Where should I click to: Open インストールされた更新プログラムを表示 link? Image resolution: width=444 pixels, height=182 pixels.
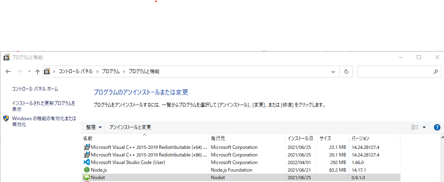tap(44, 106)
